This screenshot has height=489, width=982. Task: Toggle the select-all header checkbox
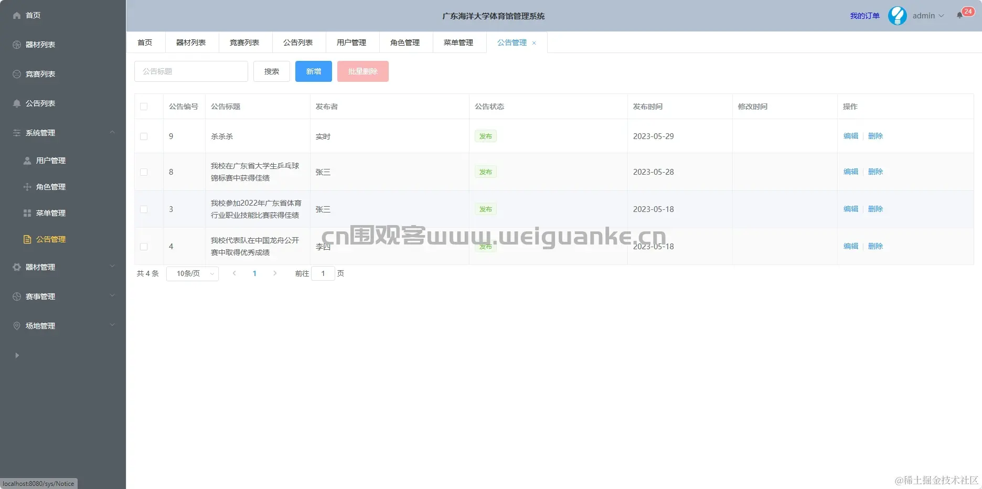point(144,107)
